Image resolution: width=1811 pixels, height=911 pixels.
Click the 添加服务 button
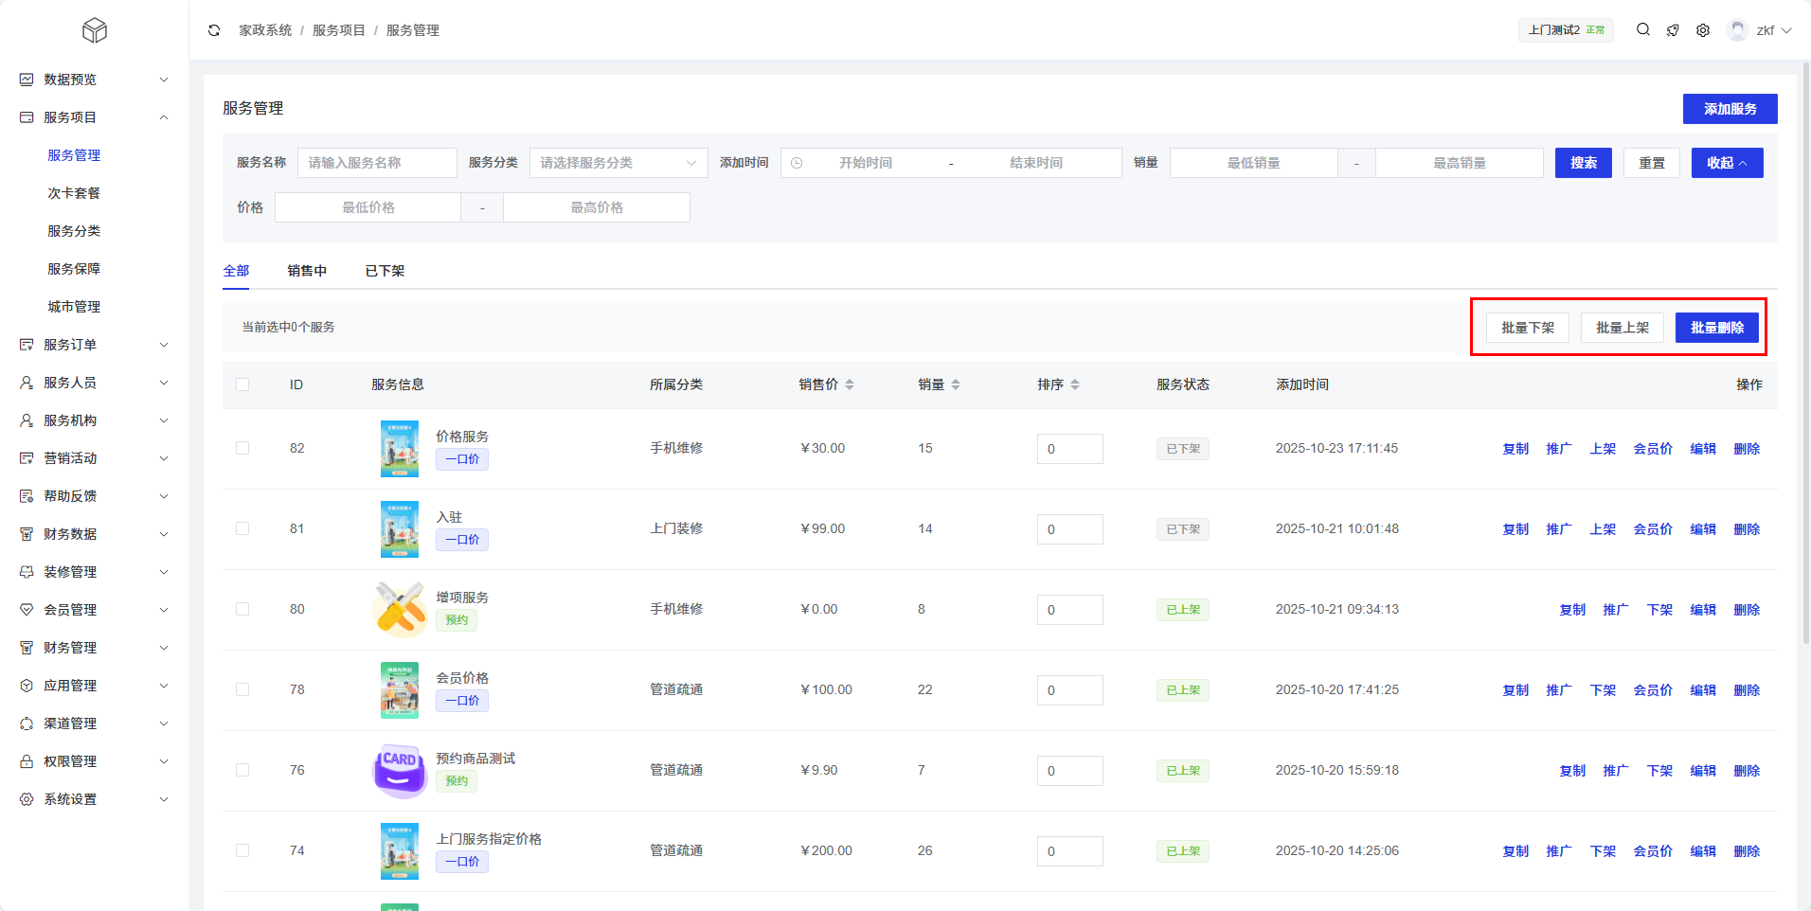pos(1730,109)
